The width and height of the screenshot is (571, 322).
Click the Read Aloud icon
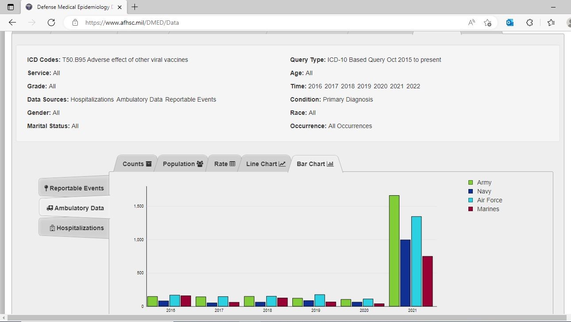click(471, 23)
